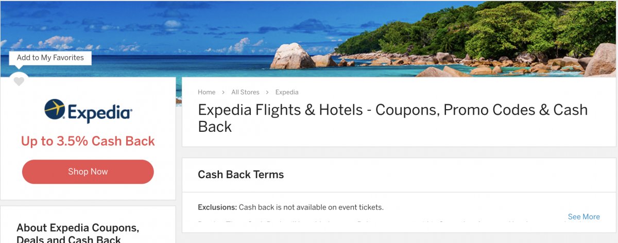Click the heart favorite icon
The height and width of the screenshot is (243, 618).
(x=19, y=81)
